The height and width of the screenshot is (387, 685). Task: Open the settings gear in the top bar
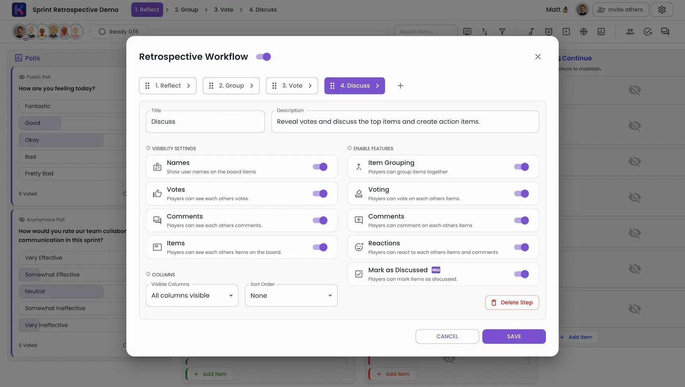click(662, 10)
